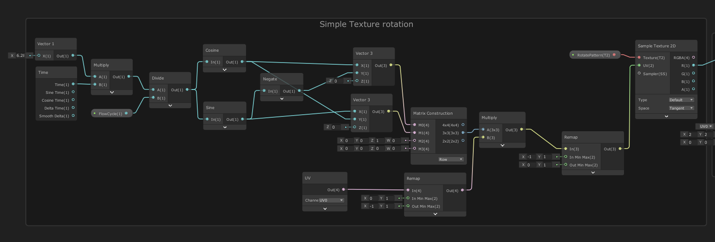The image size is (715, 242).
Task: Click the 4x4(4x4) output port
Action: 463,125
